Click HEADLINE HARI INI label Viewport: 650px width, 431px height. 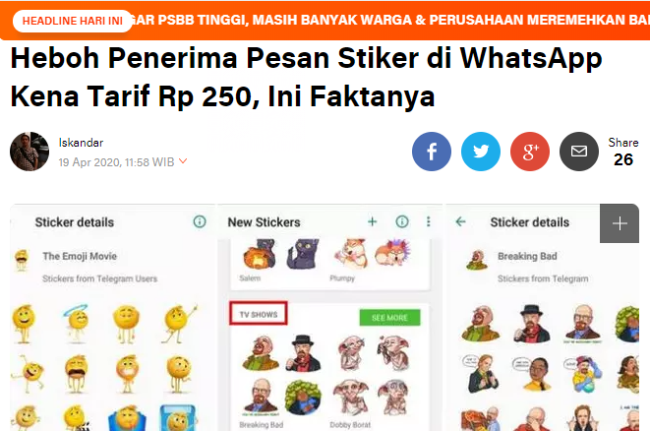[x=73, y=21]
